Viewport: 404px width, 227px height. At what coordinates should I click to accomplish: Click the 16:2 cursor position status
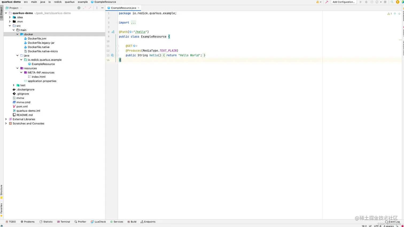click(x=364, y=226)
